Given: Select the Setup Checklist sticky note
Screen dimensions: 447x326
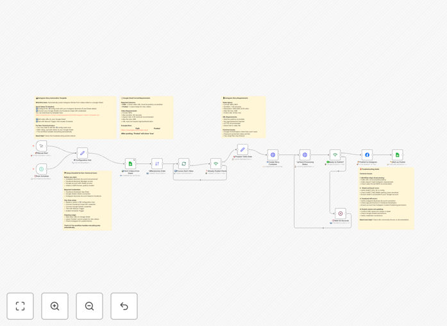Looking at the screenshot, I should pos(87,200).
